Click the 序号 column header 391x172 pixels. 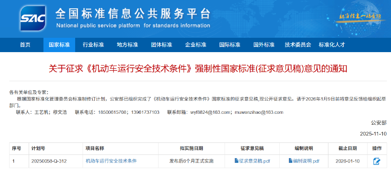[x=17, y=149]
